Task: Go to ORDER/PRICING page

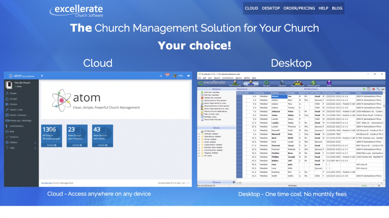Action: tap(299, 8)
